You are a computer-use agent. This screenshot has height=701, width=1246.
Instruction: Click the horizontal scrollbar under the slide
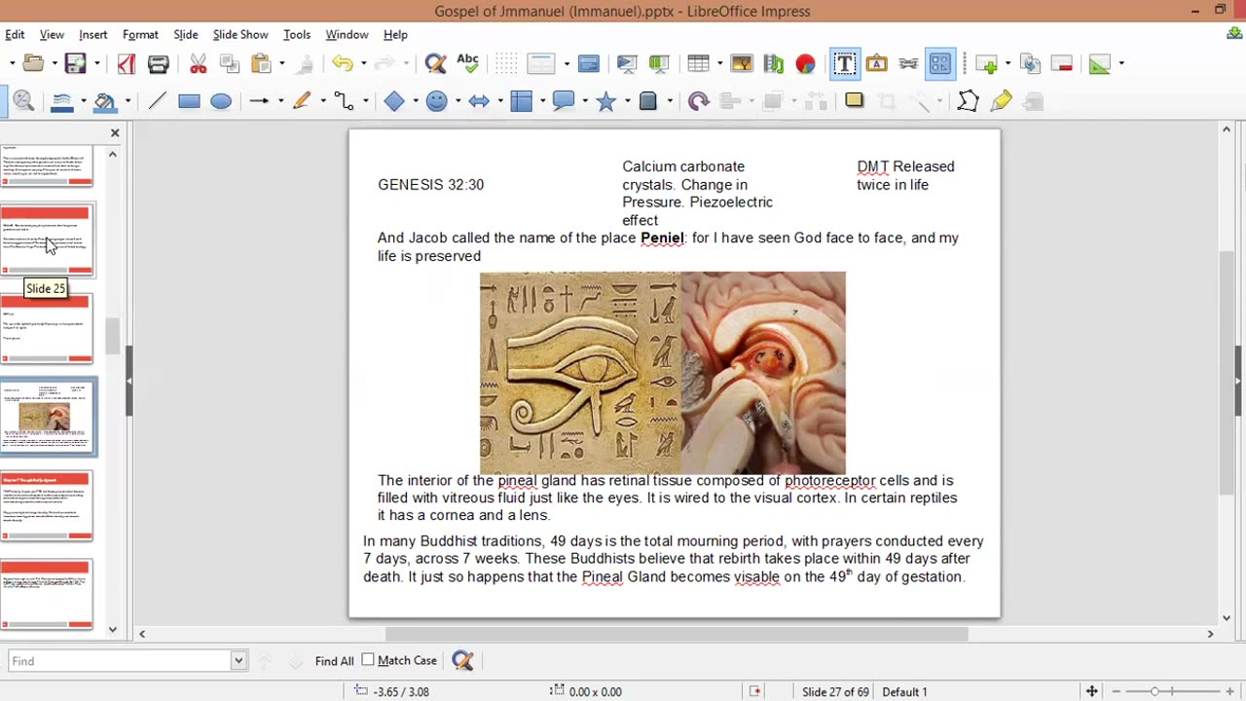point(677,634)
